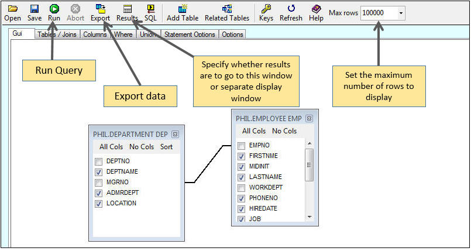Image resolution: width=471 pixels, height=251 pixels.
Task: Uncheck LOCATION column checkbox
Action: point(98,204)
